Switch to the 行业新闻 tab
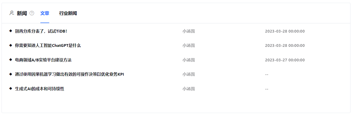Image resolution: width=351 pixels, height=115 pixels. [x=68, y=13]
